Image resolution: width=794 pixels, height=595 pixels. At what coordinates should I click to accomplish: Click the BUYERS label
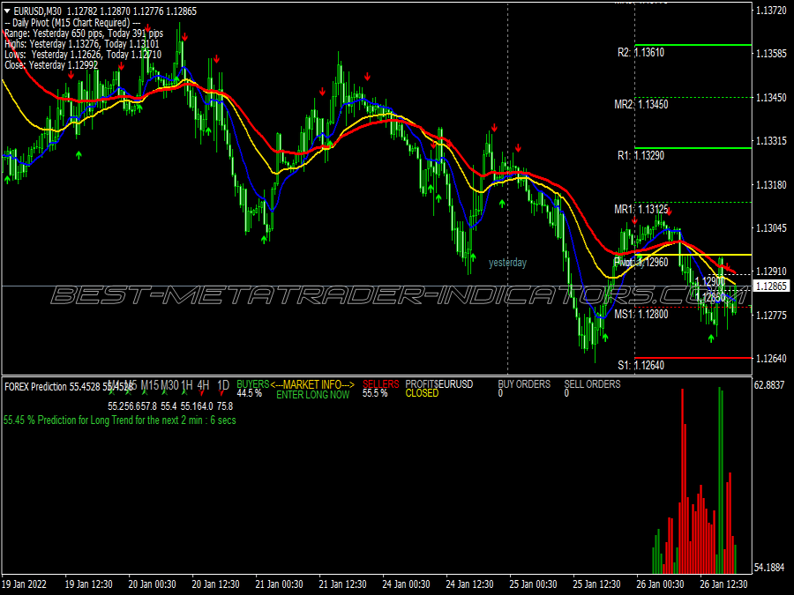point(252,384)
